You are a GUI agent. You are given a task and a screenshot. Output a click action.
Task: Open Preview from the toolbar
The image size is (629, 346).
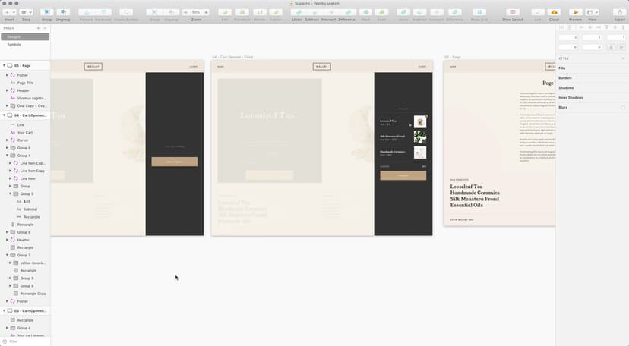[x=575, y=13]
